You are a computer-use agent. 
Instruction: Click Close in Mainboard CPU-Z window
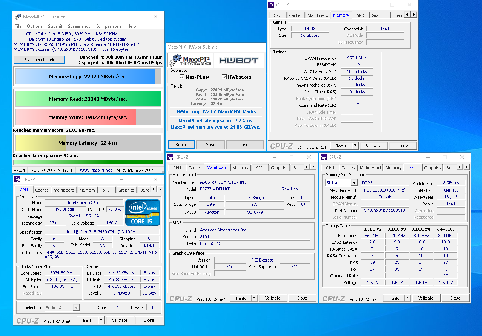click(x=302, y=298)
